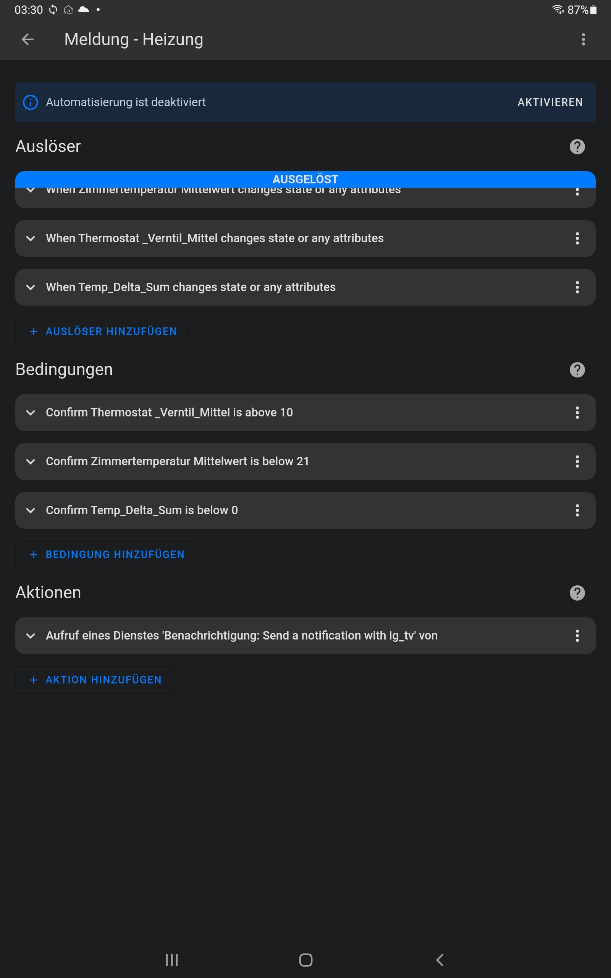The height and width of the screenshot is (978, 611).
Task: Open help for the Aktionen section
Action: 577,593
